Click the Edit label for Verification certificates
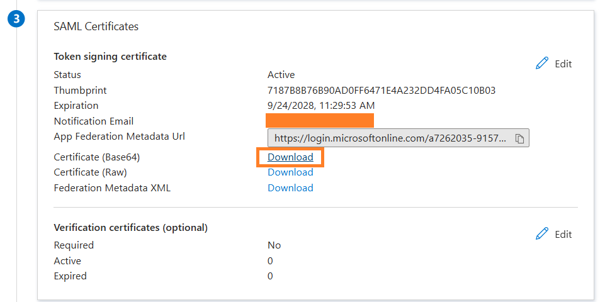 tap(563, 234)
